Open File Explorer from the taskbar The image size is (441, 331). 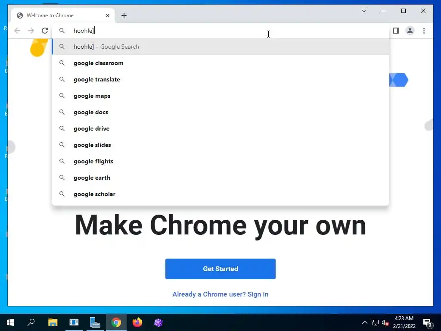(x=53, y=322)
